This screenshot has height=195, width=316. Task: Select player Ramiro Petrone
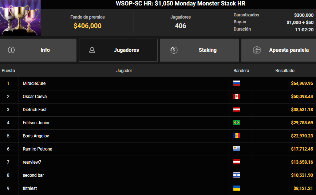[x=37, y=149]
